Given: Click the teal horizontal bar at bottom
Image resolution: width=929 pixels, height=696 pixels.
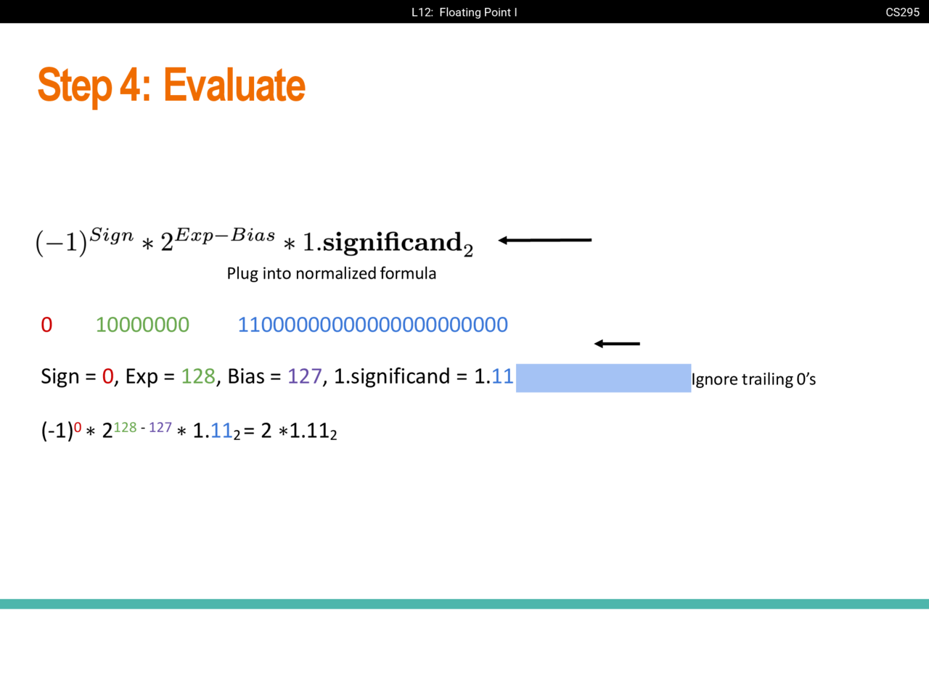Looking at the screenshot, I should tap(464, 604).
